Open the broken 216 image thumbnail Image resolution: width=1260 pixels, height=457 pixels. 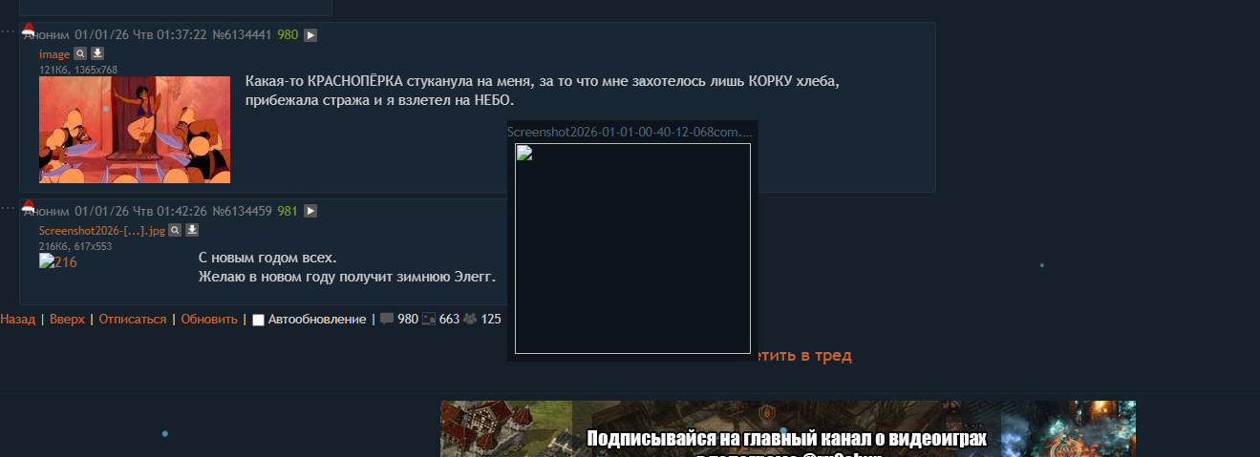(x=58, y=261)
